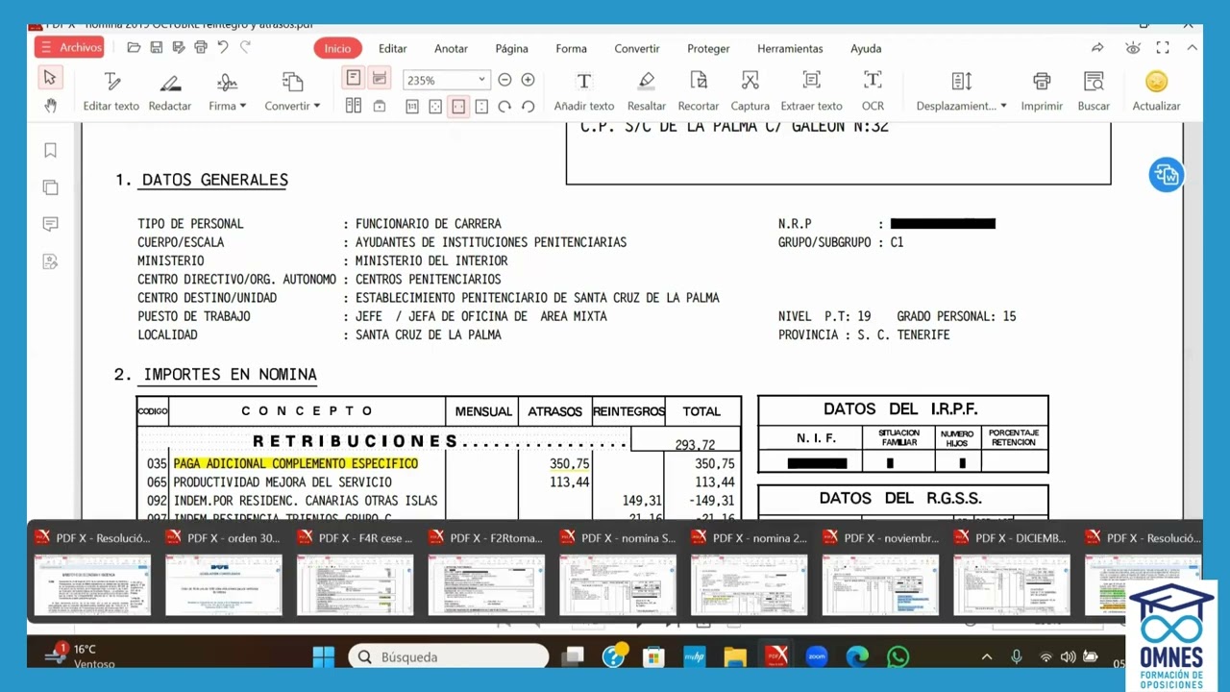This screenshot has height=692, width=1230.
Task: Click the Archivos button
Action: pos(70,47)
